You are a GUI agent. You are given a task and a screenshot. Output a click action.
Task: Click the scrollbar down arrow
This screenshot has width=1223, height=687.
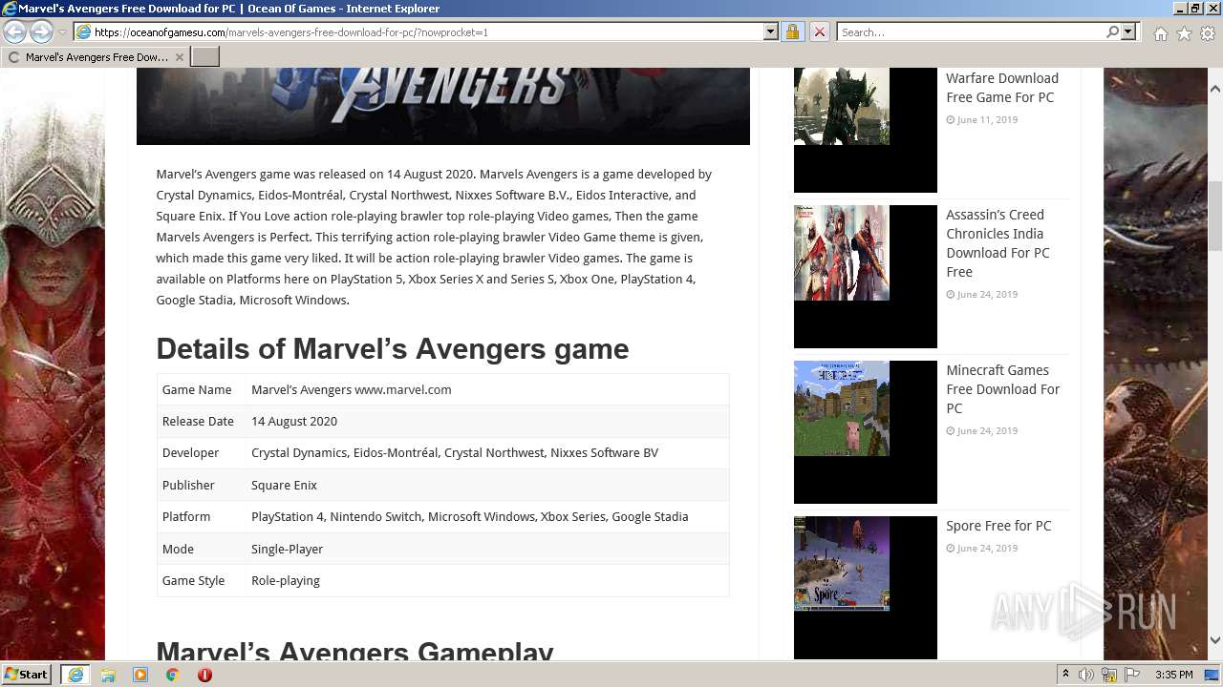[x=1214, y=640]
